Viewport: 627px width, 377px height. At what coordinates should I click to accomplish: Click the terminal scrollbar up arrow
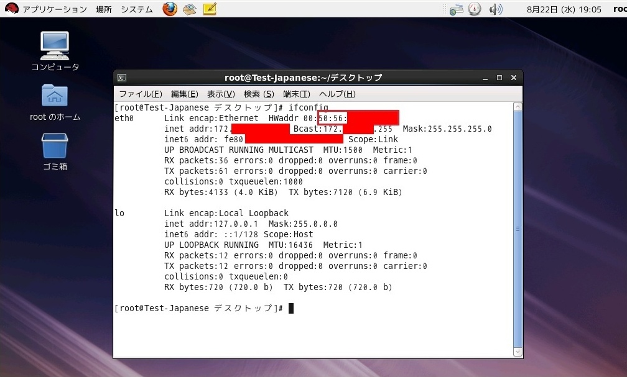coord(518,107)
